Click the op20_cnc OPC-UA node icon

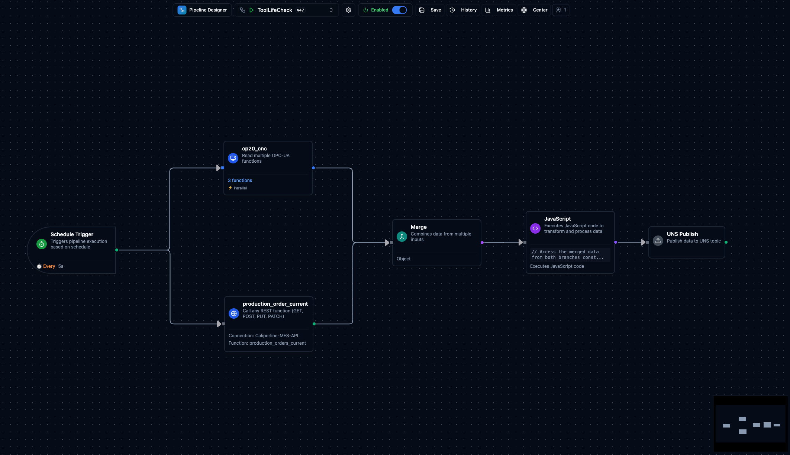click(233, 158)
